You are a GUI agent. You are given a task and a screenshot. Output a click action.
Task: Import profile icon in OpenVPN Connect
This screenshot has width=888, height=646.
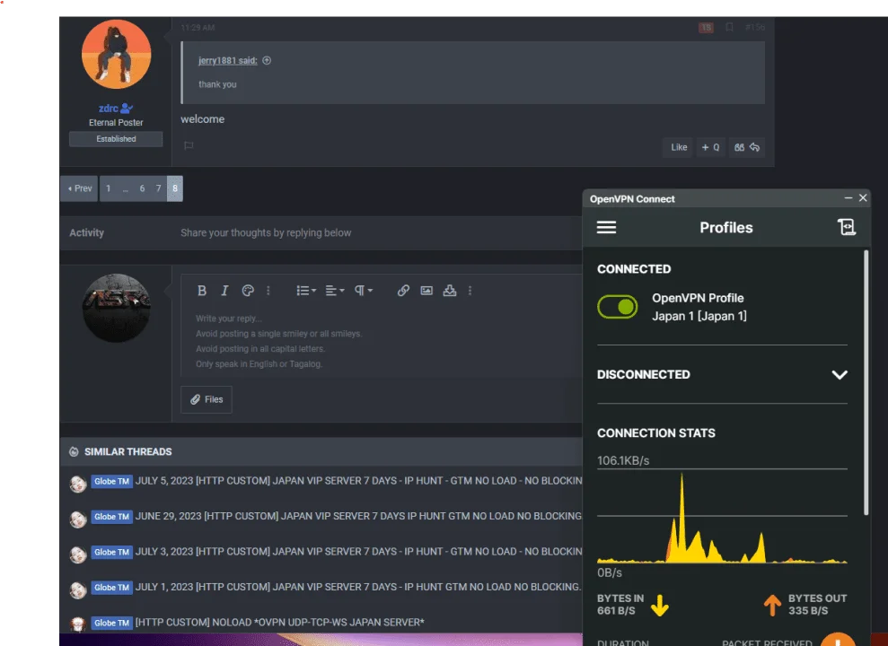847,227
